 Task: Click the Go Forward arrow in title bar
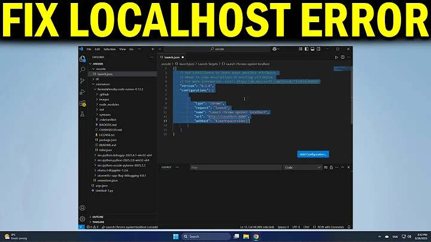pyautogui.click(x=159, y=49)
